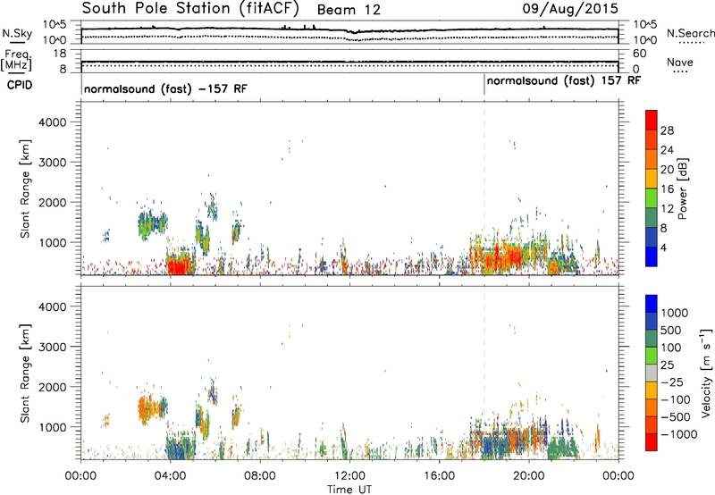The width and height of the screenshot is (715, 495).
Task: Select the "Beam 12" label
Action: pyautogui.click(x=349, y=10)
